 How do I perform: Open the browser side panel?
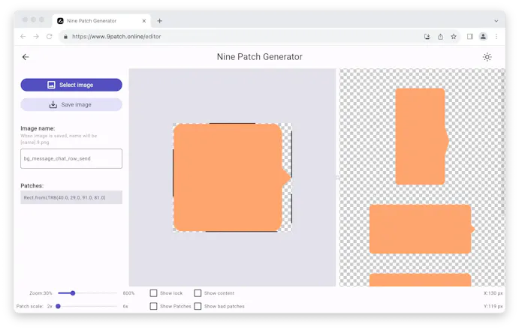pyautogui.click(x=469, y=36)
